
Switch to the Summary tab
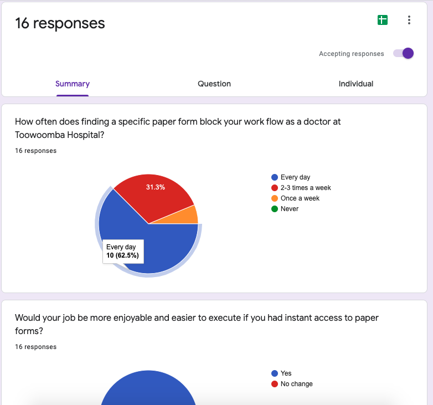(73, 84)
